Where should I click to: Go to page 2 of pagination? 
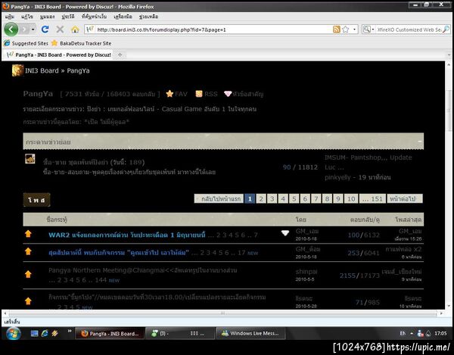(x=261, y=198)
